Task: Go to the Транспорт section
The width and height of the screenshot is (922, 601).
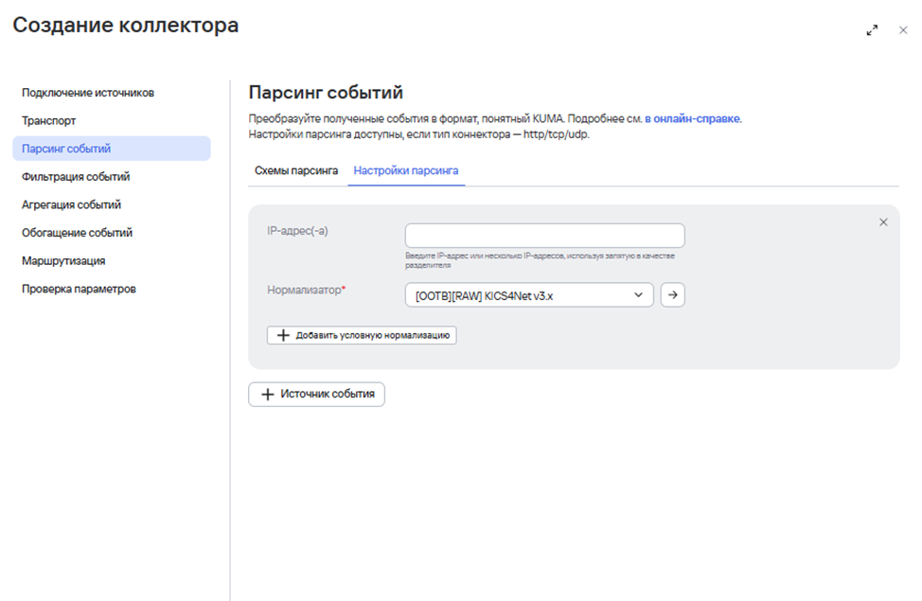Action: tap(46, 121)
